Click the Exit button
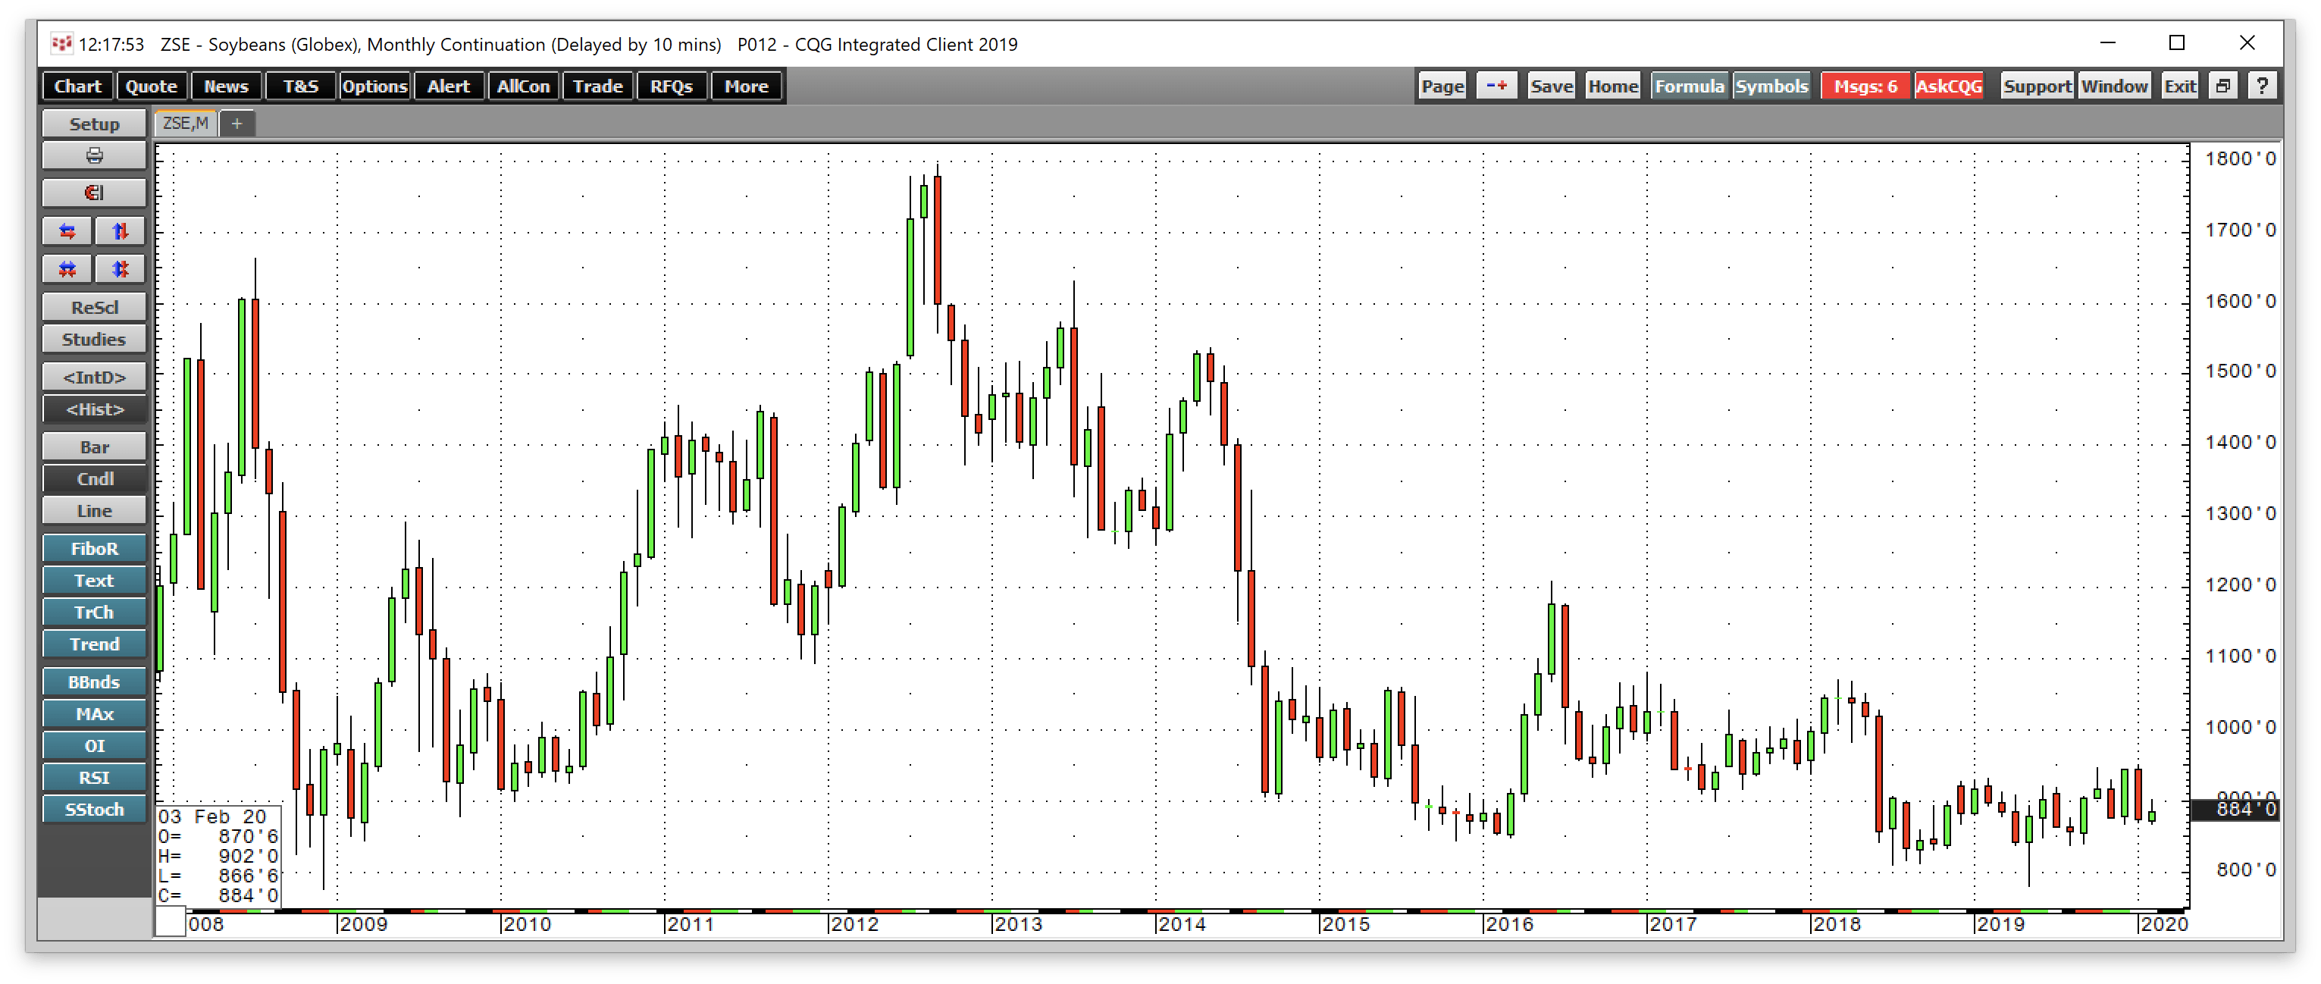 pyautogui.click(x=2181, y=86)
